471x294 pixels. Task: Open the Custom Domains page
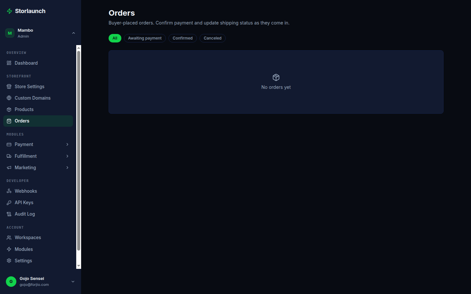coord(38,98)
